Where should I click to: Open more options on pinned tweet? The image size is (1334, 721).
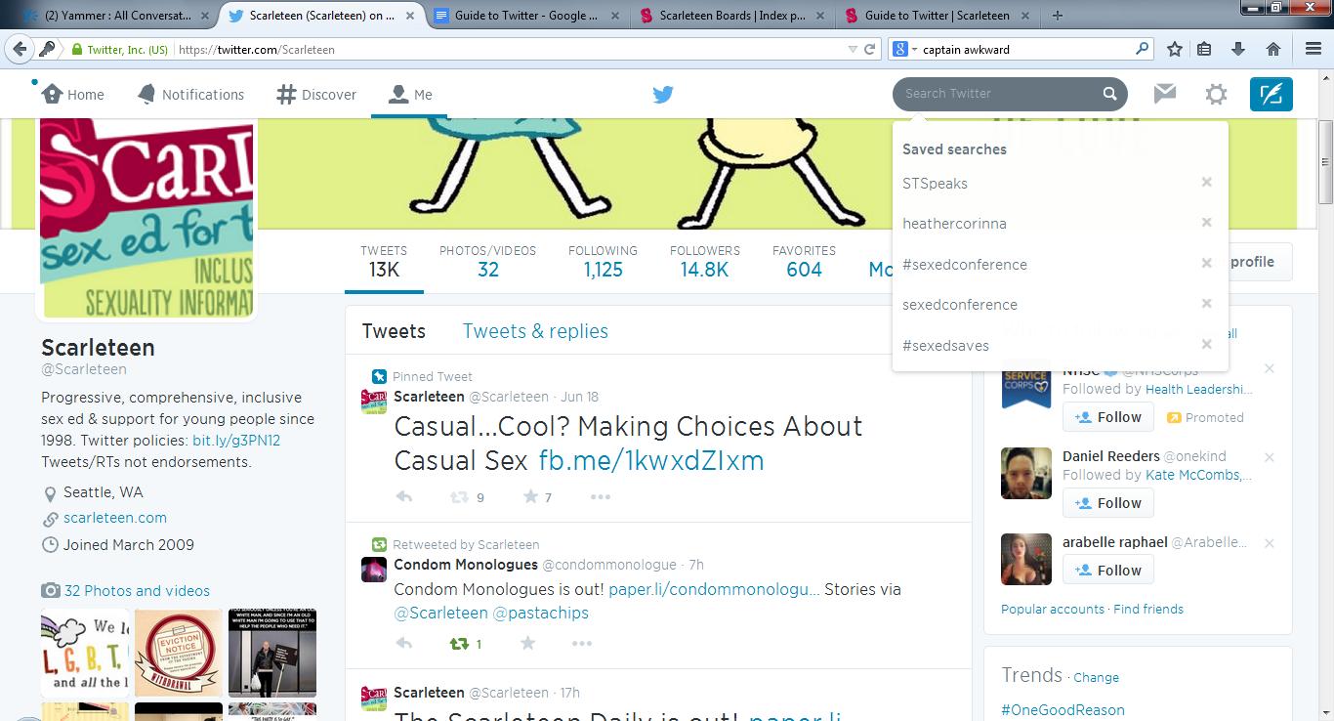pyautogui.click(x=601, y=496)
